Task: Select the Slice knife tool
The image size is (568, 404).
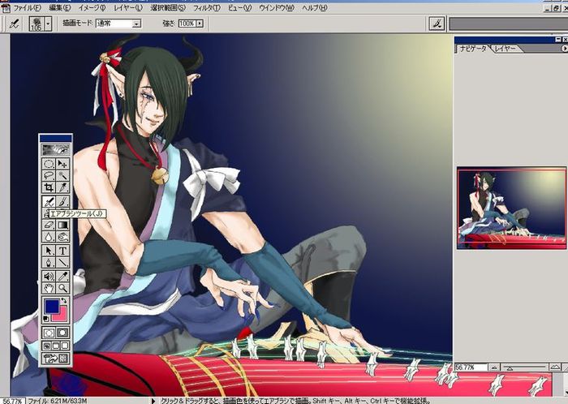Action: [62, 187]
